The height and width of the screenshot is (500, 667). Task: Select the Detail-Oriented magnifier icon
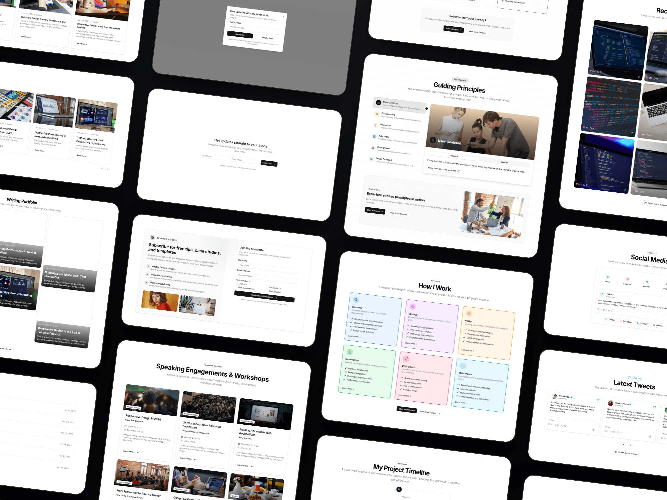(x=371, y=159)
